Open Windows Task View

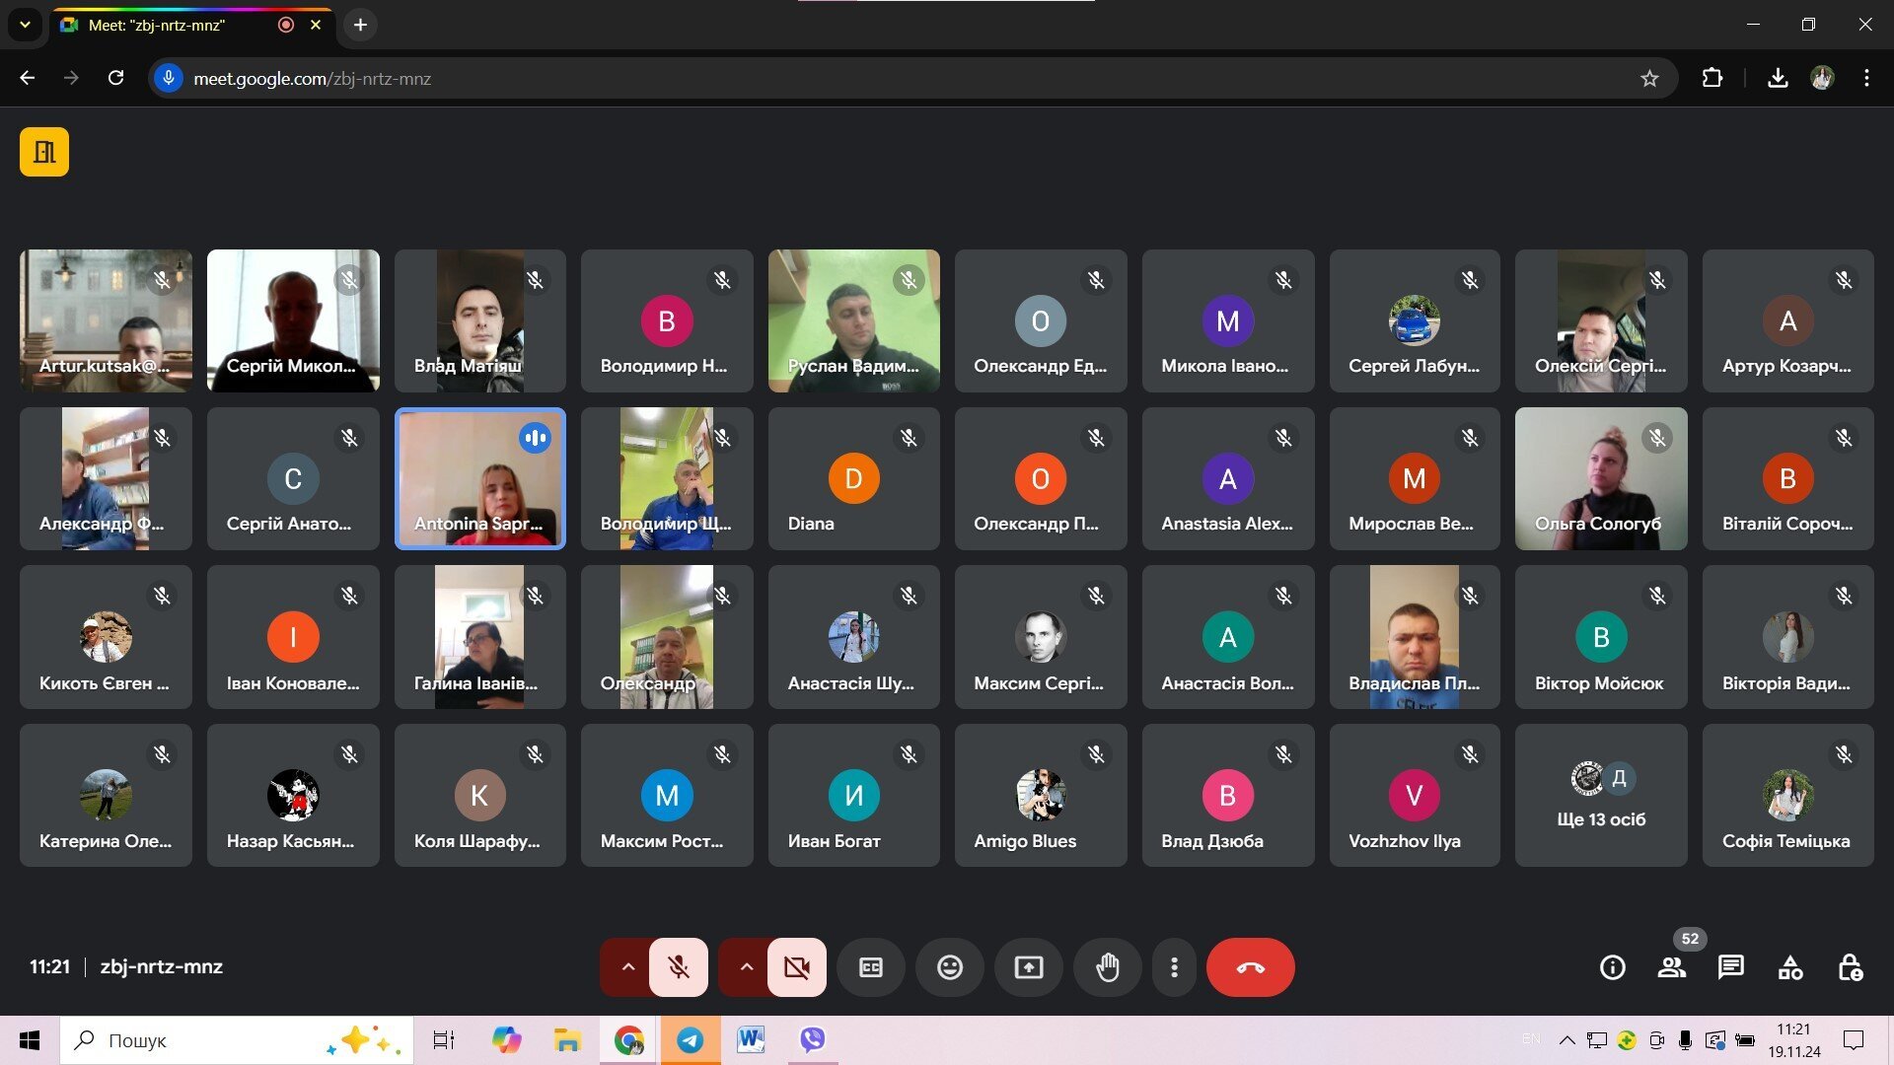click(x=444, y=1040)
